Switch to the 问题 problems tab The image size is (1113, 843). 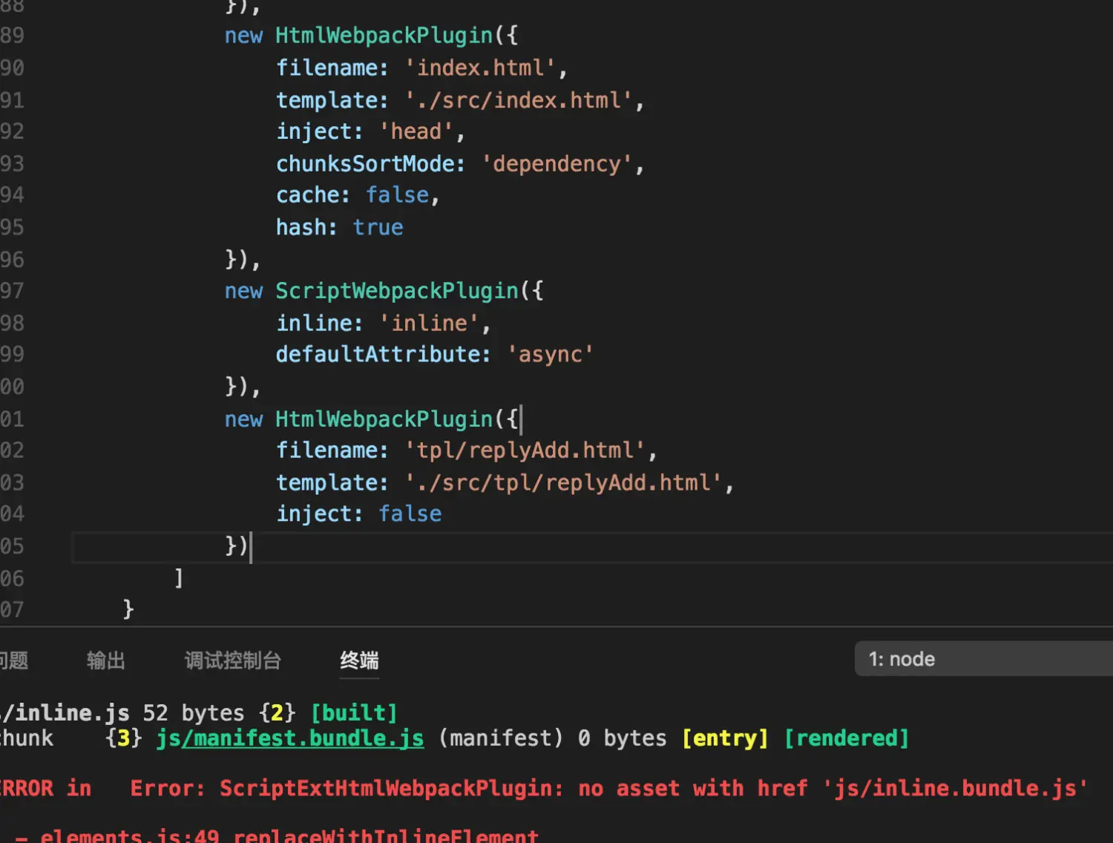pos(14,660)
